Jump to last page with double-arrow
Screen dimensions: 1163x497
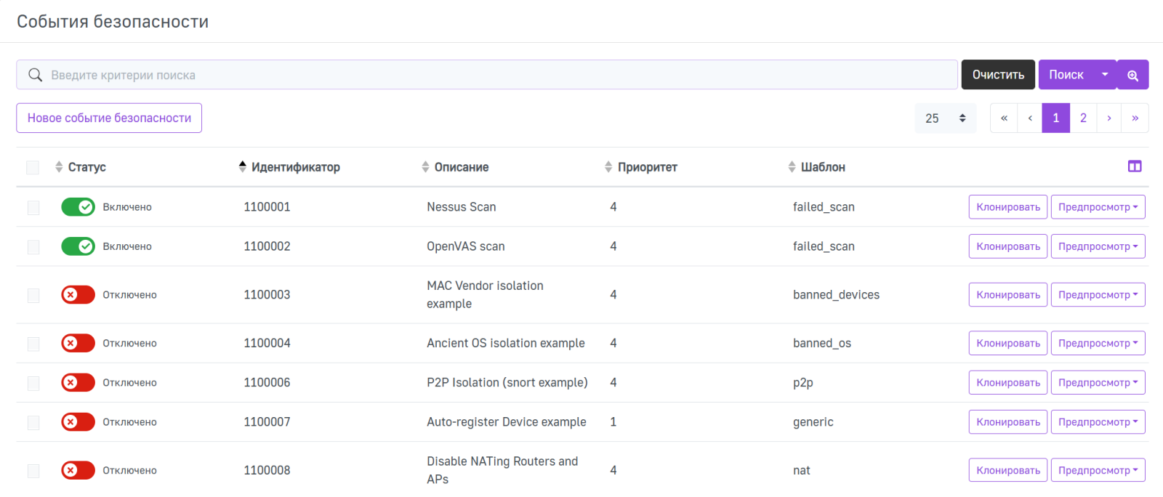(1135, 118)
